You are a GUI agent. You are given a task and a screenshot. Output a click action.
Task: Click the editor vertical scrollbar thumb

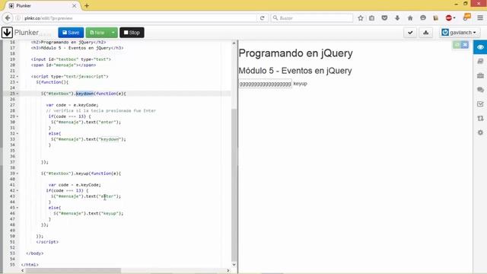[234, 185]
